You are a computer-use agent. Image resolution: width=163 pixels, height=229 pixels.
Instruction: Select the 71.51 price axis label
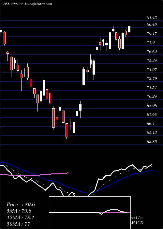152,88
